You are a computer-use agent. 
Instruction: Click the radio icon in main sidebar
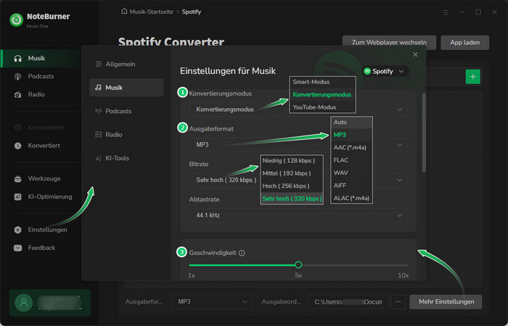18,95
